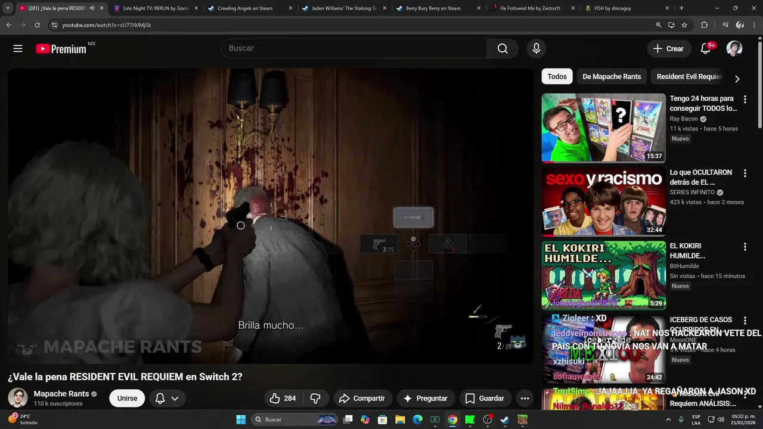Bookmark this page with the star
Screen dimensions: 763x429
click(x=684, y=25)
